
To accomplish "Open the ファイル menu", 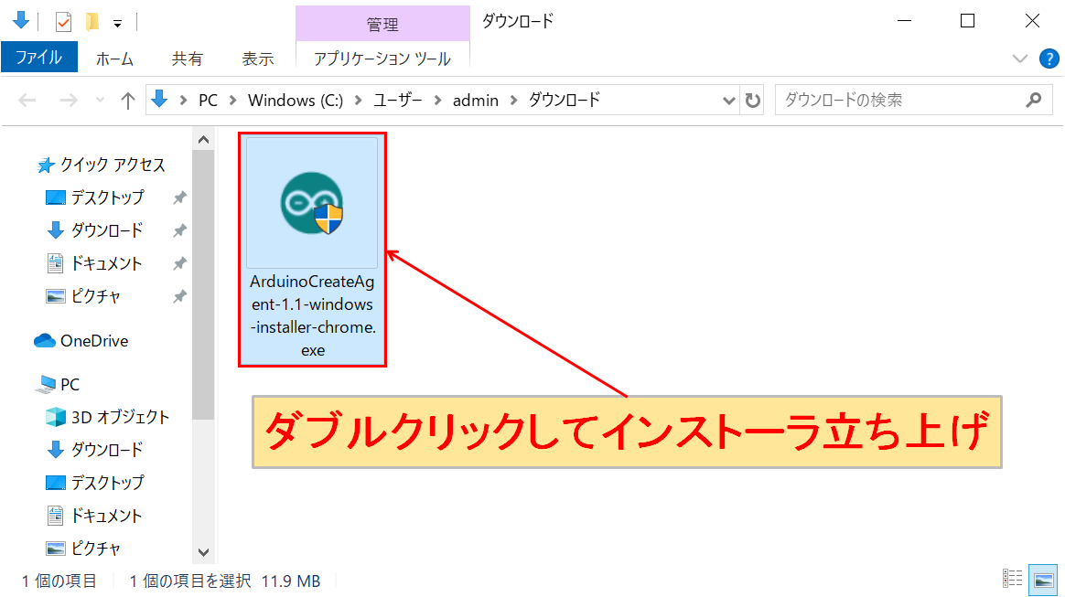I will click(39, 59).
